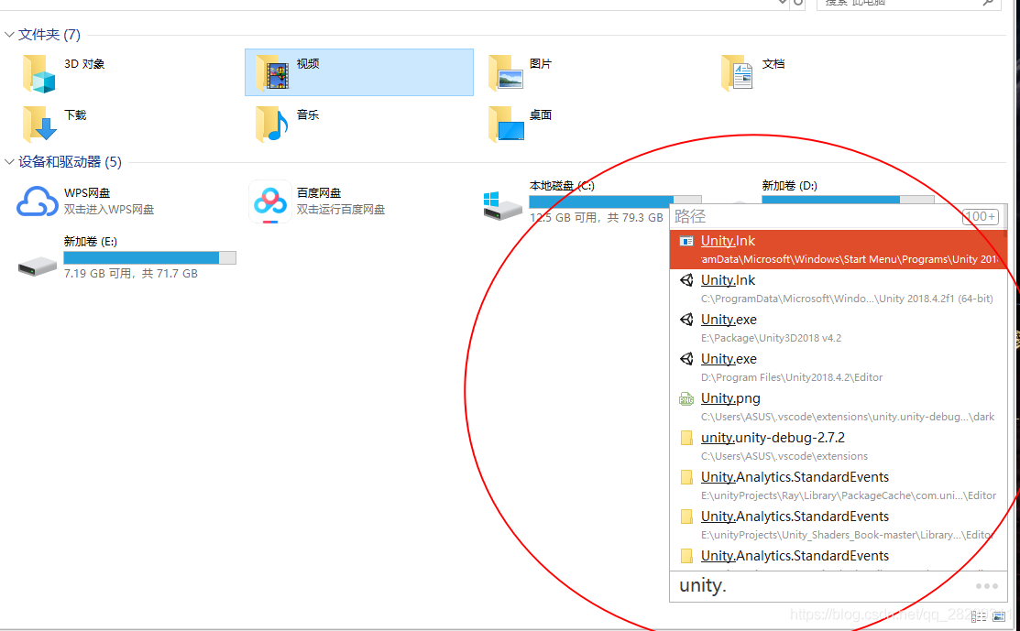Open highlighted Unity.lnk Start Menu result
The image size is (1020, 631).
(838, 249)
